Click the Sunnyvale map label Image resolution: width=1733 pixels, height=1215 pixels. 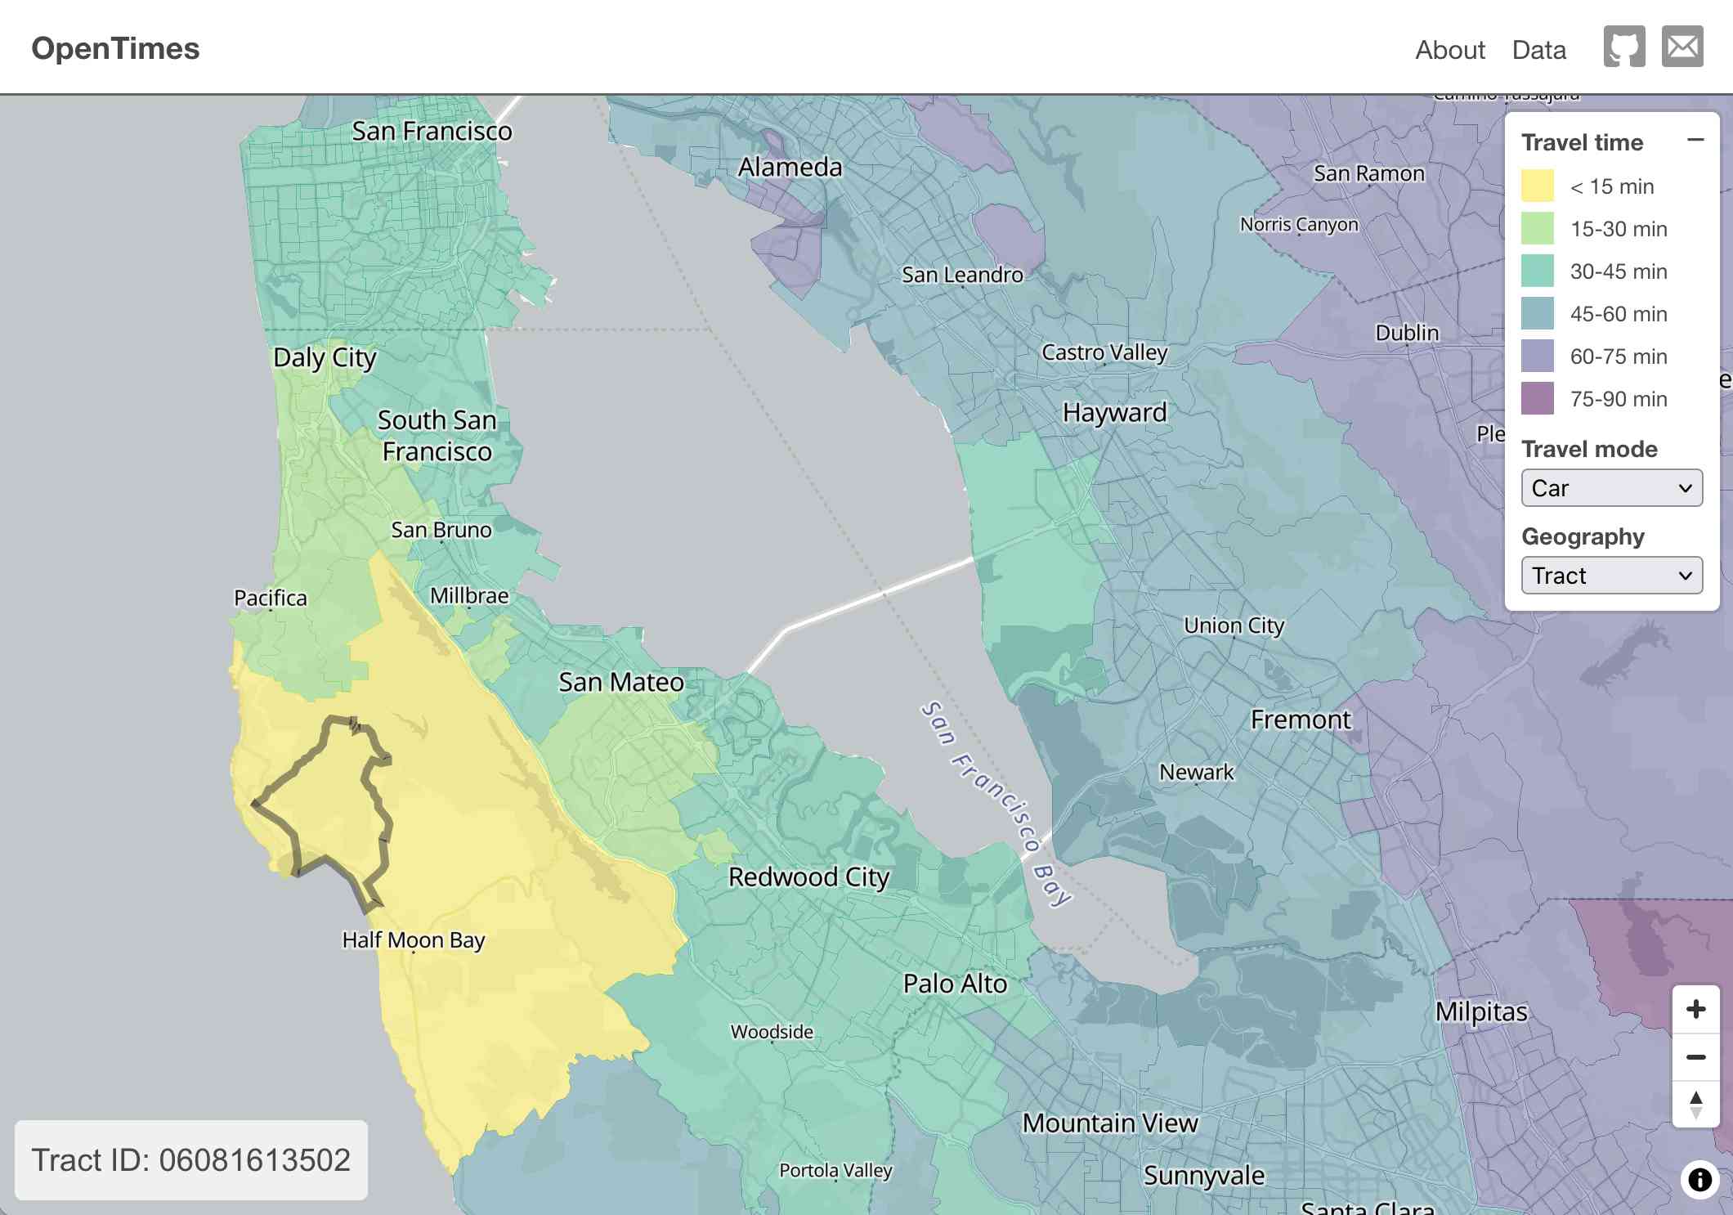1204,1176
